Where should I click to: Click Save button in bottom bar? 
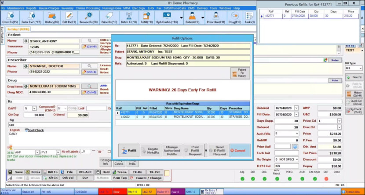16,172
